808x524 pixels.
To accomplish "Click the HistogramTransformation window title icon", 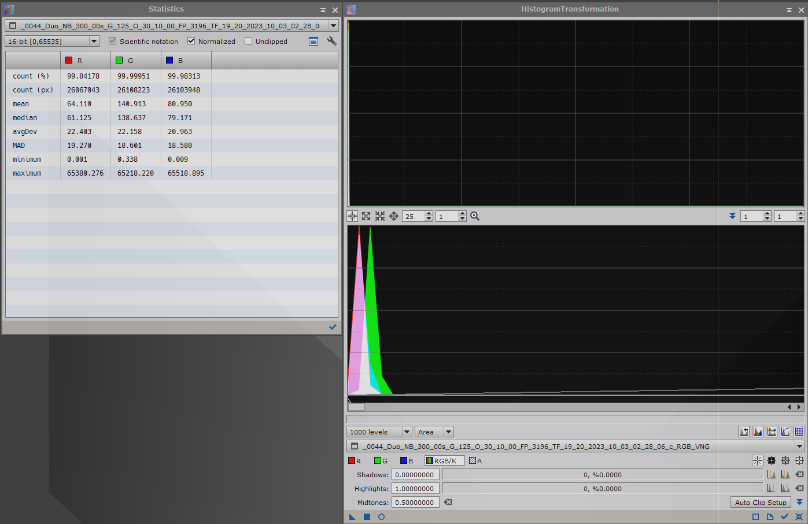I will pos(350,9).
